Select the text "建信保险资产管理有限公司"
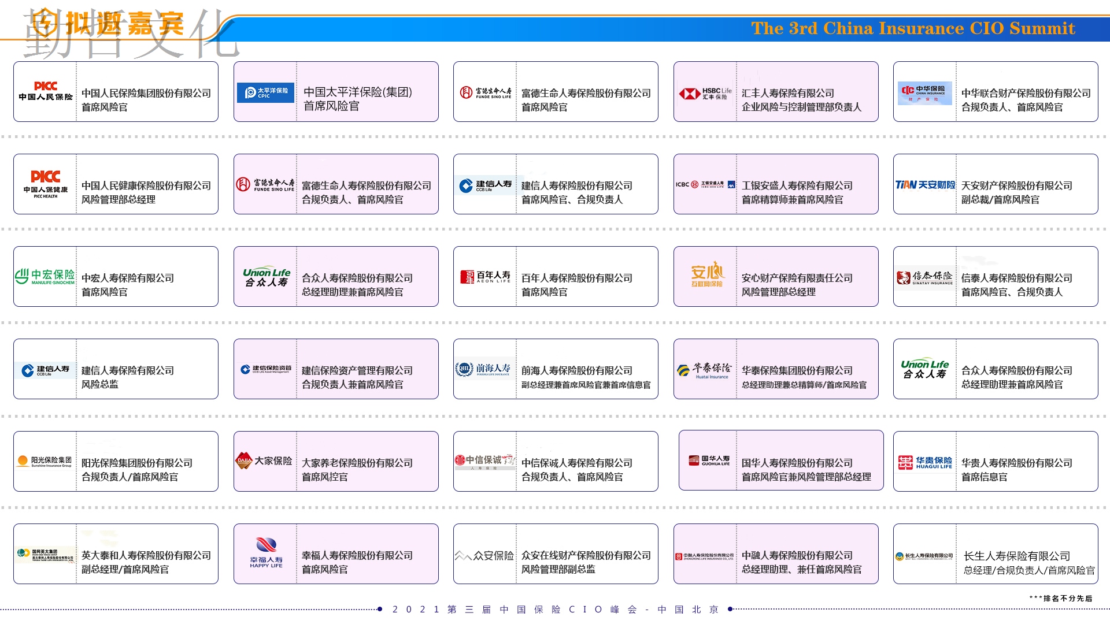The image size is (1110, 624). point(357,370)
